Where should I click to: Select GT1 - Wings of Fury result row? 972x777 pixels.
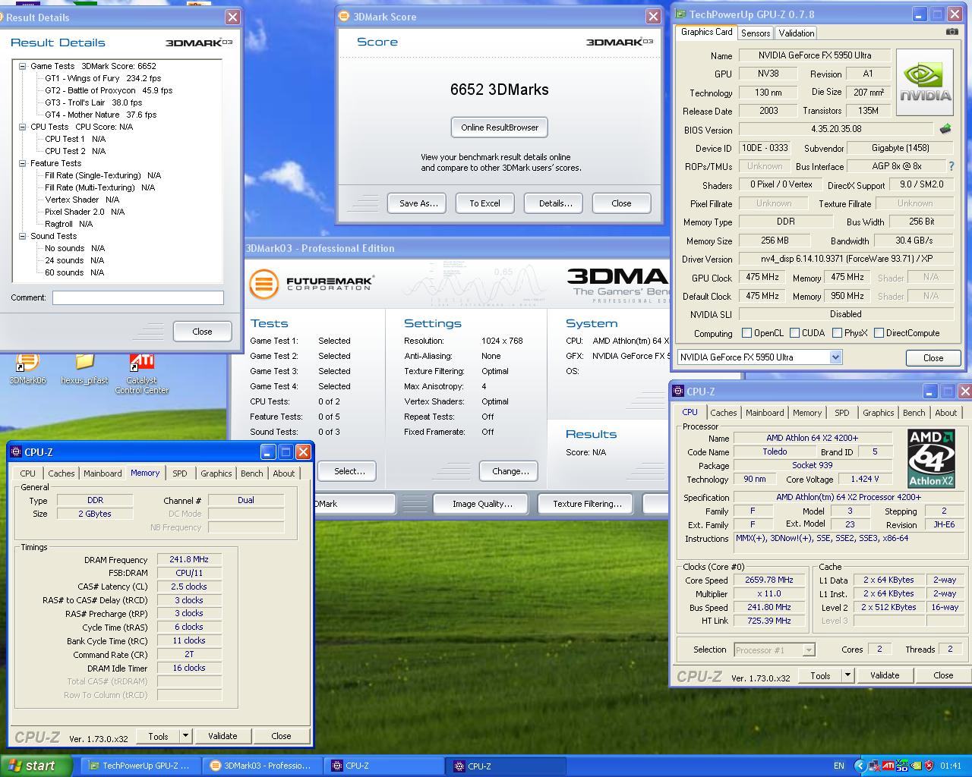click(103, 78)
